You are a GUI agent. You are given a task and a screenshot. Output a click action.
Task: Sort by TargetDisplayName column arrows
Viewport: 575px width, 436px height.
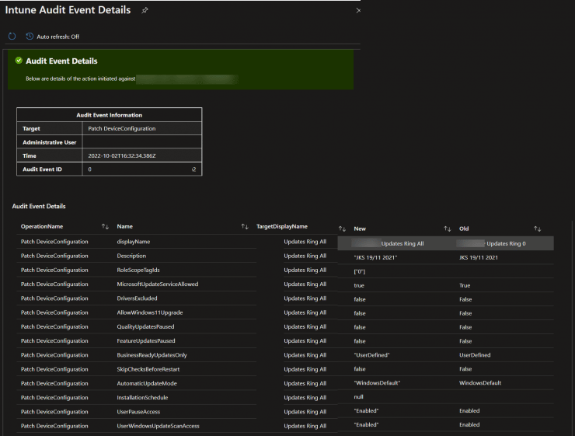[342, 228]
